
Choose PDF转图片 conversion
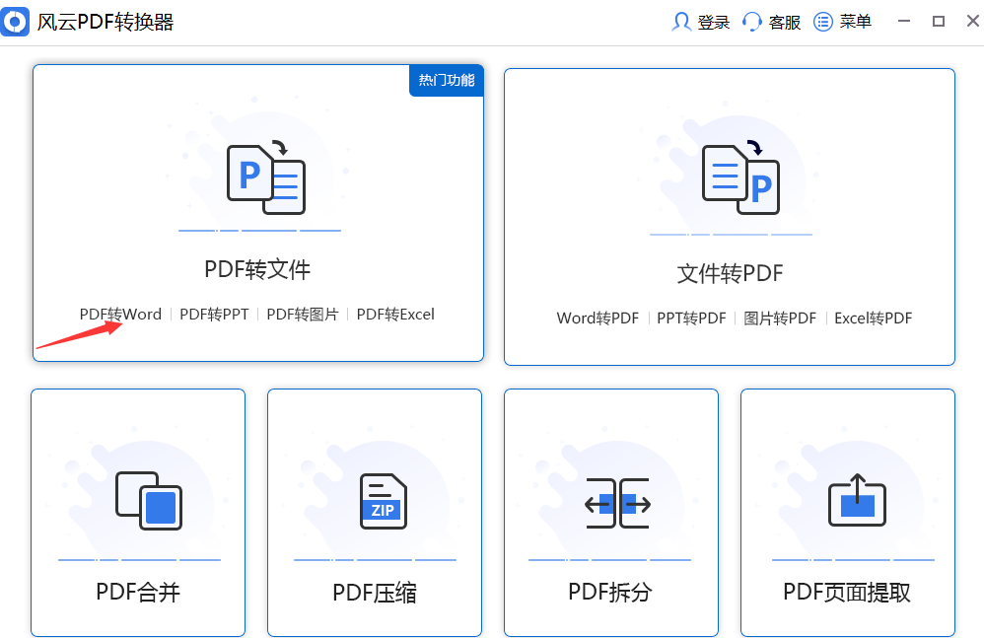[303, 315]
